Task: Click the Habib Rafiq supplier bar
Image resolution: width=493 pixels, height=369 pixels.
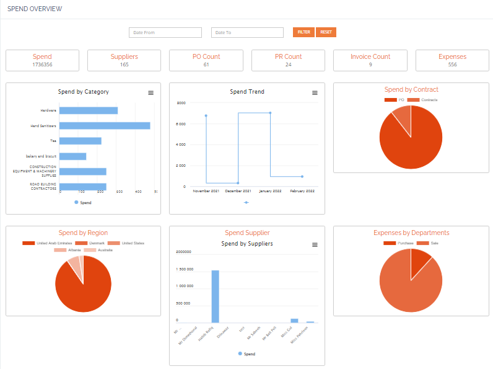Action: (x=215, y=296)
